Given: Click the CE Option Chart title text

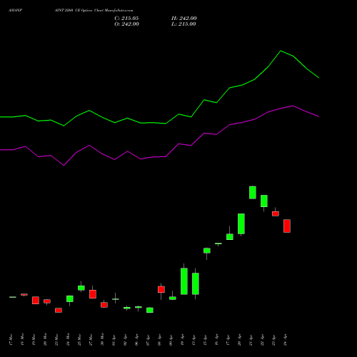Looking at the screenshot, I should 94,11.
